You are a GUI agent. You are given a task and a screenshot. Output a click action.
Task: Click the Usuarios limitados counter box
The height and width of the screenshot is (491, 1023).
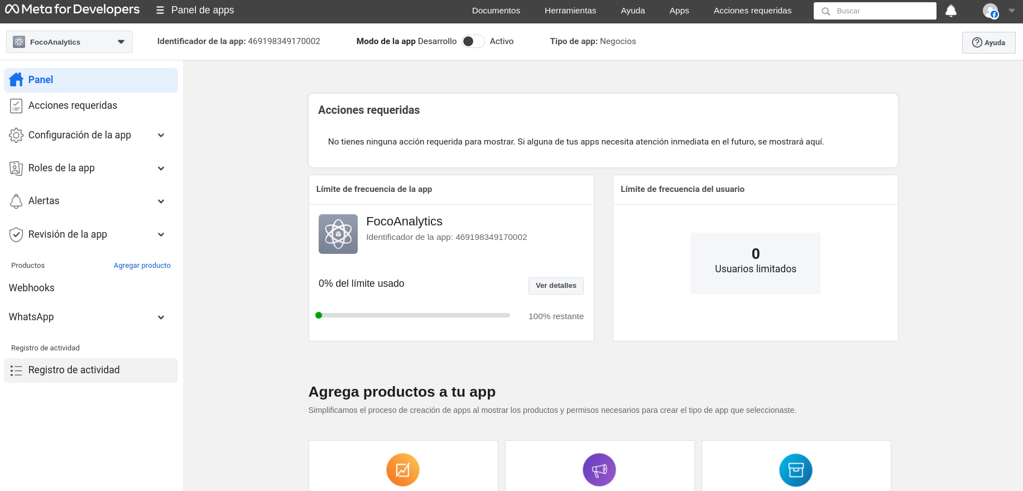coord(756,263)
